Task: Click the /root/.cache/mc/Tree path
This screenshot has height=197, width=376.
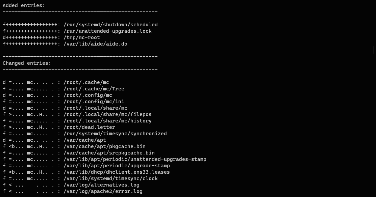Action: [x=94, y=89]
